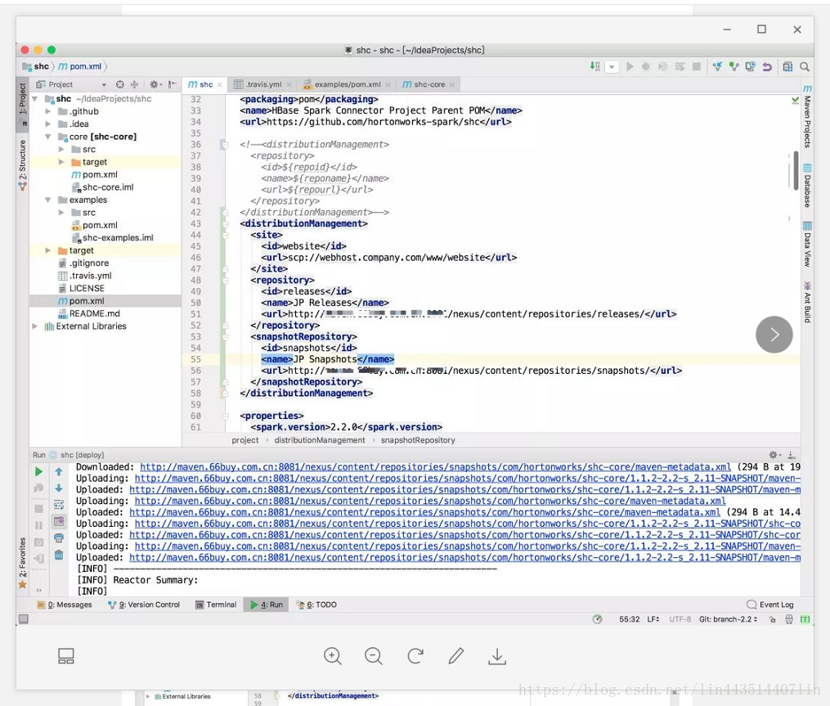Open the Database side panel
Viewport: 830px width, 706px height.
(807, 187)
